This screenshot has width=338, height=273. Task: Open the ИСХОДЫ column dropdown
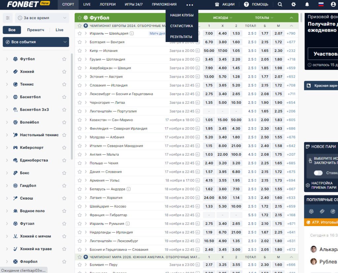point(222,18)
